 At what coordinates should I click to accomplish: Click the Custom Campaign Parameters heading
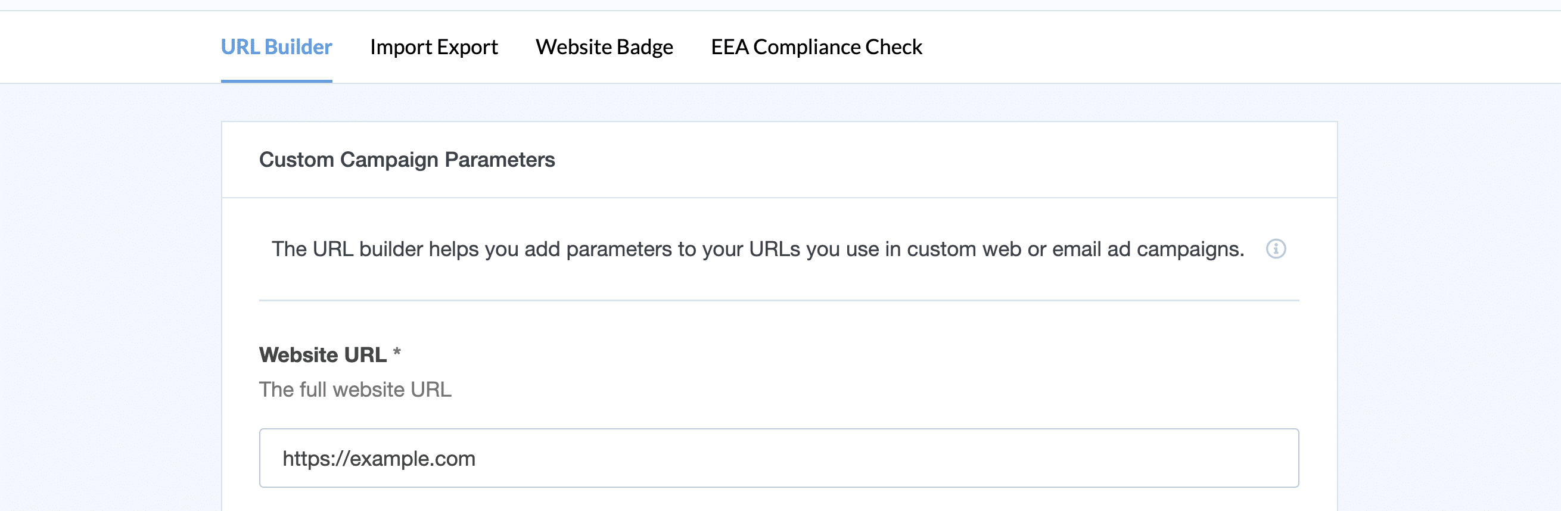click(x=406, y=160)
